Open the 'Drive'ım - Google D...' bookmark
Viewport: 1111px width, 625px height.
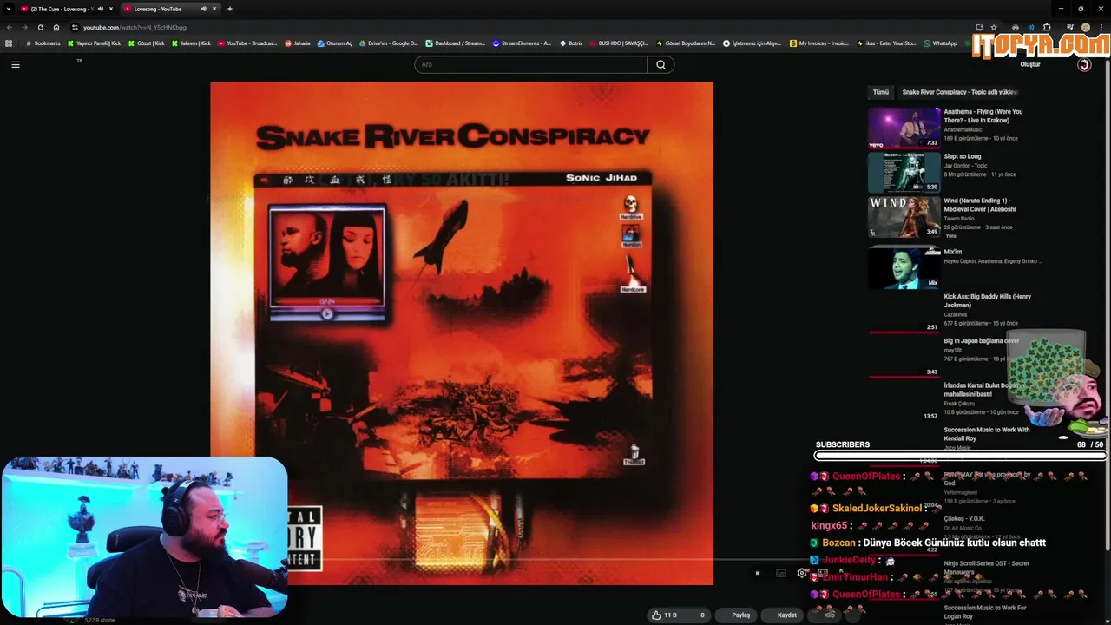(388, 43)
